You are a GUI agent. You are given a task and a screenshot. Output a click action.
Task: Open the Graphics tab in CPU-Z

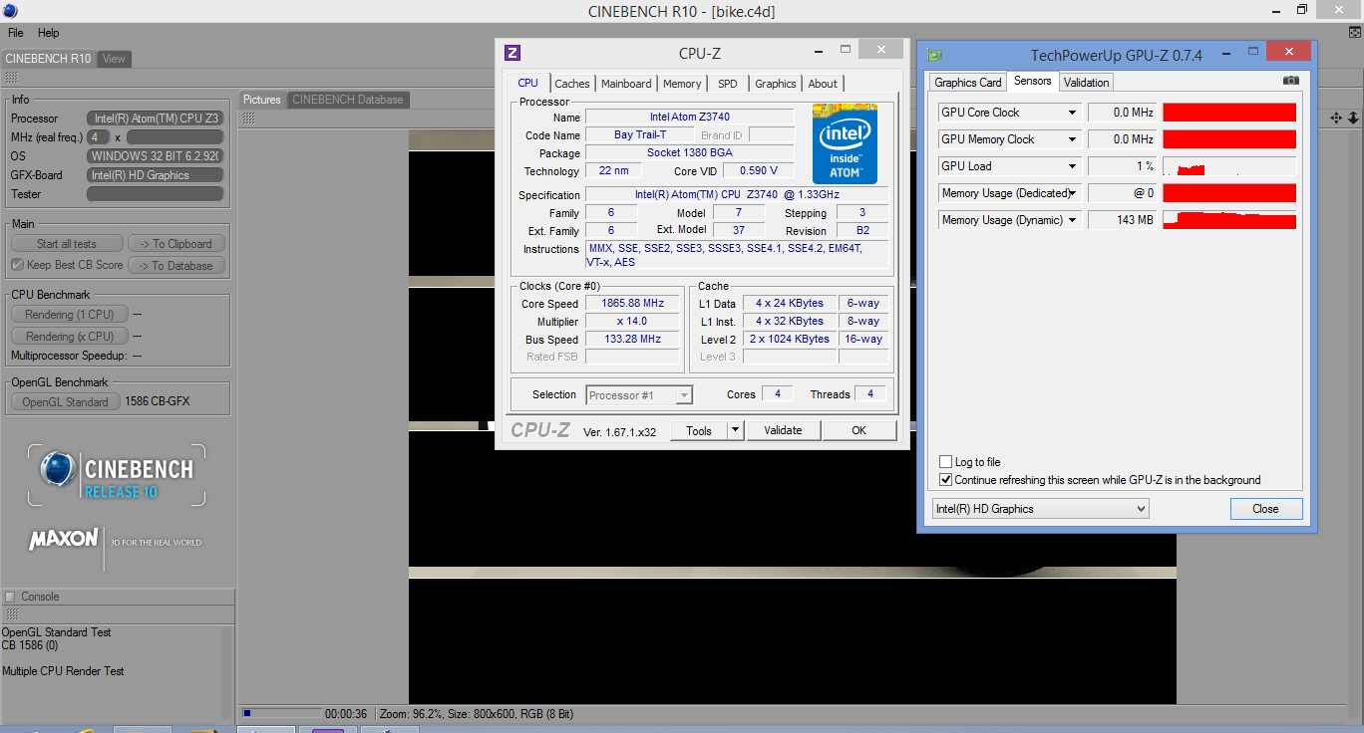tap(776, 84)
